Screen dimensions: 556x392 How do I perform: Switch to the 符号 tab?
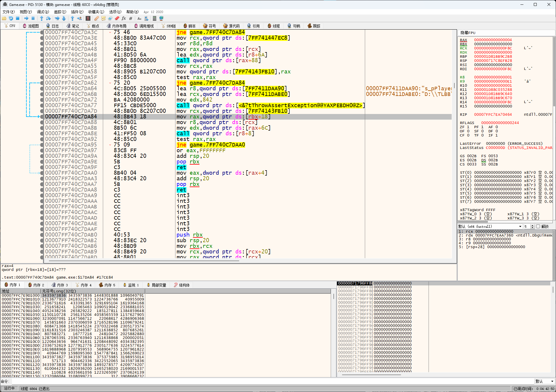pos(210,26)
